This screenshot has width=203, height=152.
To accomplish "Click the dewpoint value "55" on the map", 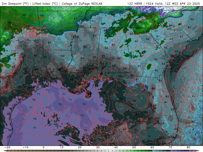I will tap(42, 16).
